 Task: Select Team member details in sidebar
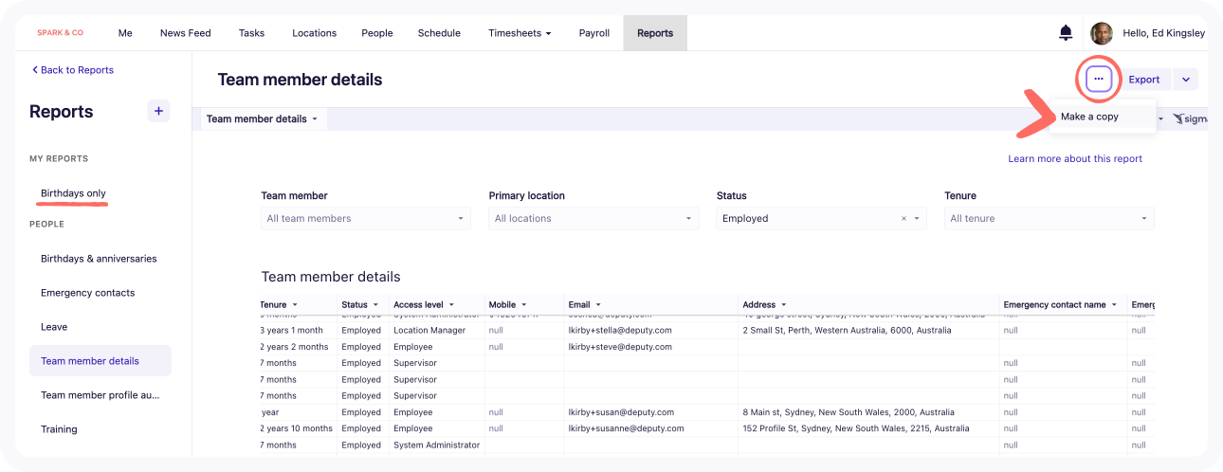tap(100, 361)
